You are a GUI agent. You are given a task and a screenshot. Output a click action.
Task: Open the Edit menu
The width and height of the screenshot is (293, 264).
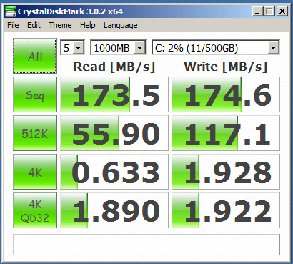pyautogui.click(x=34, y=25)
